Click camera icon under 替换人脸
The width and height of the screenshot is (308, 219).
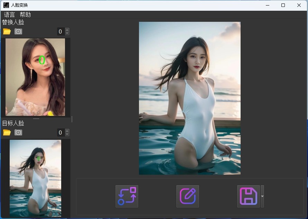[18, 31]
